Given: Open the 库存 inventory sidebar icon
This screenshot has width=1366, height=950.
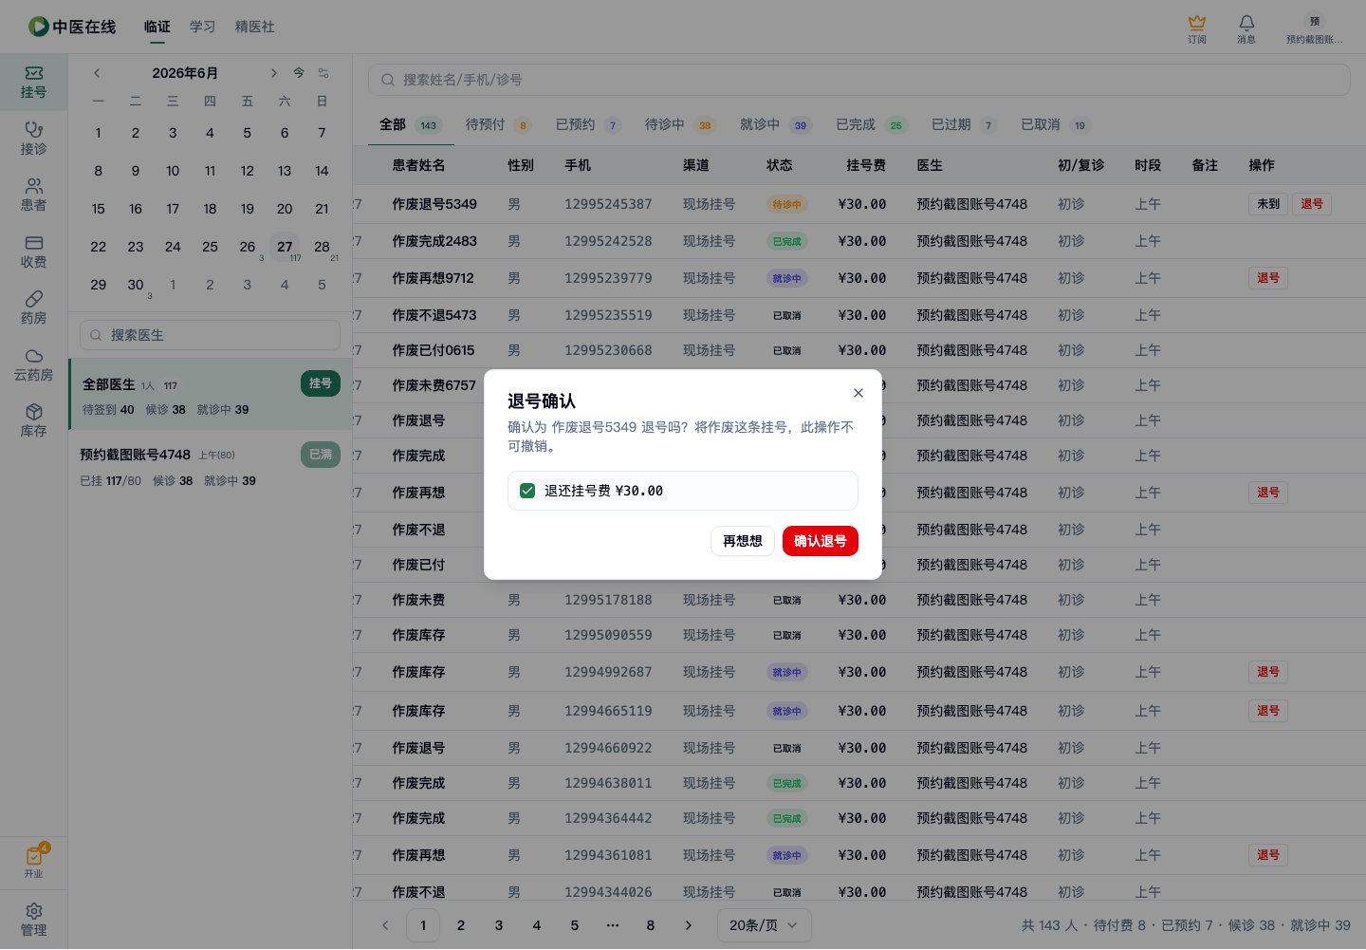Looking at the screenshot, I should 33,421.
